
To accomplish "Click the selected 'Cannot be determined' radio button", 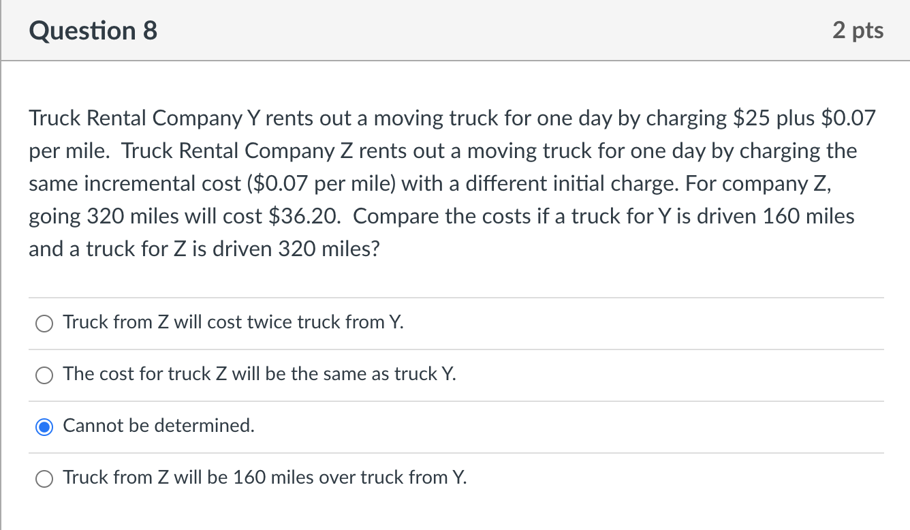I will click(x=44, y=427).
